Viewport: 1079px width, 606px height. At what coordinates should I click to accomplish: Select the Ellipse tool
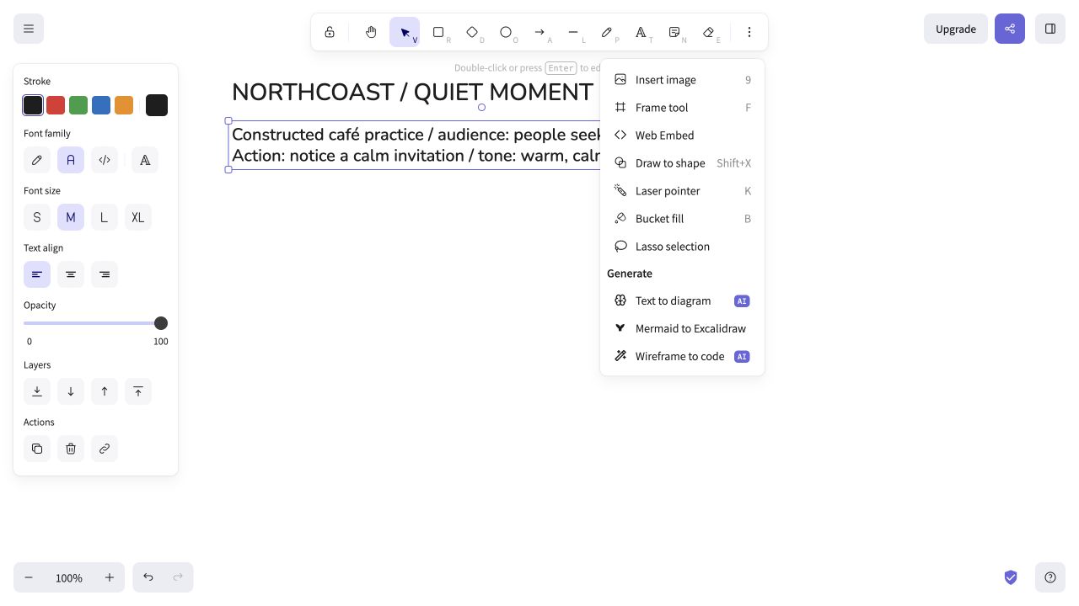coord(506,32)
